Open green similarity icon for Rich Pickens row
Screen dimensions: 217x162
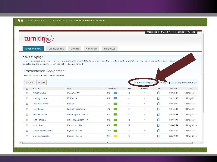(115, 120)
